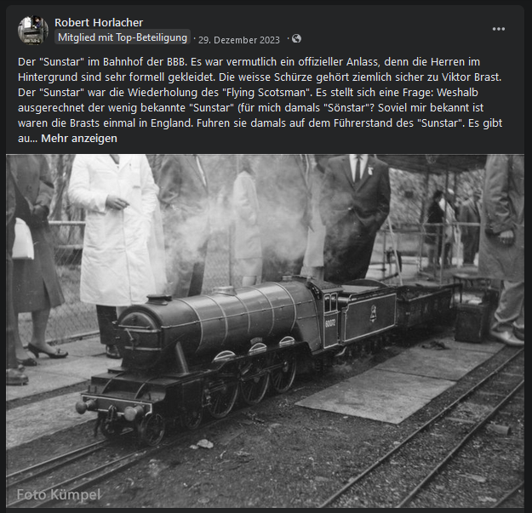Open the 29. Dezember 2023 timestamp

(239, 40)
